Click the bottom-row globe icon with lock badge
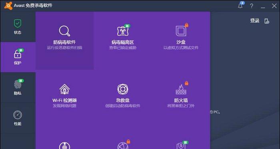The image size is (280, 149). pyautogui.click(x=122, y=146)
